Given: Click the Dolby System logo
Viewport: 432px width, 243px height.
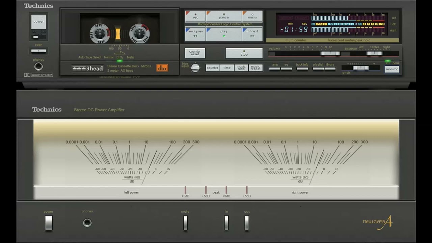Looking at the screenshot, I should (x=38, y=75).
